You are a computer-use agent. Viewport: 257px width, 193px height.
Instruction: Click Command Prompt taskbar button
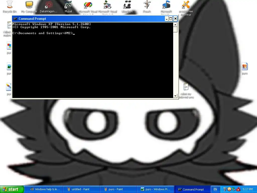coord(192,189)
